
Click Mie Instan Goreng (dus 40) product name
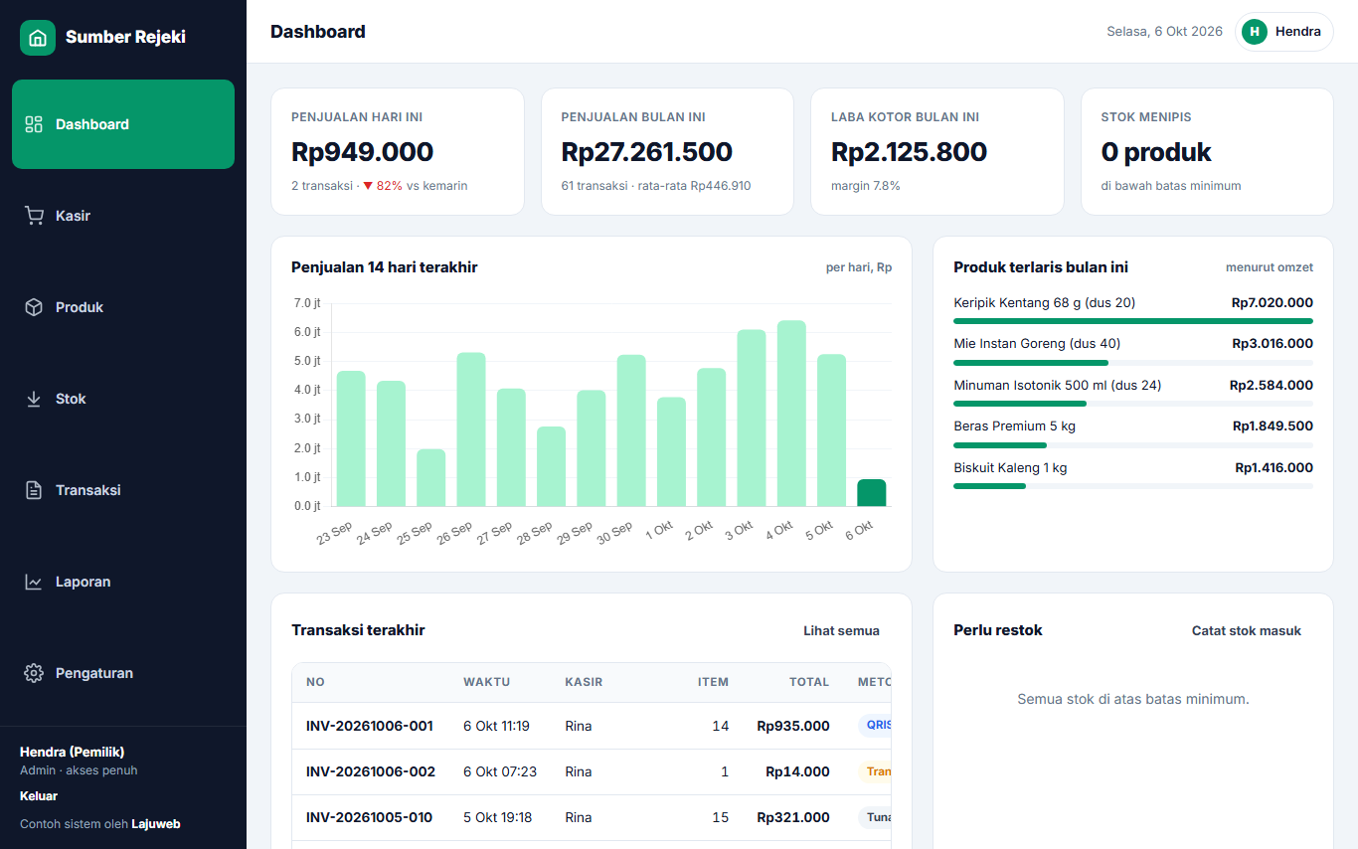[x=1037, y=344]
